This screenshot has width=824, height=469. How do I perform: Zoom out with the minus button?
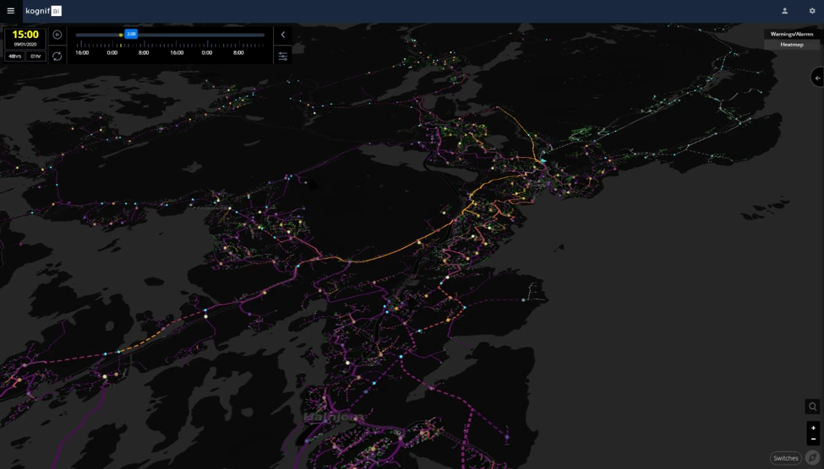(813, 439)
